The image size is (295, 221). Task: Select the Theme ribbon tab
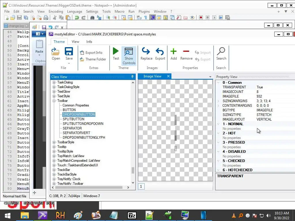[x=59, y=41]
